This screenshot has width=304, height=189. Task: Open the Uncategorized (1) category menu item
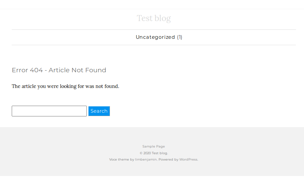[x=159, y=37]
